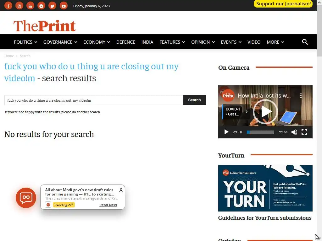Click the date Friday, January 6, 2023
Screen dimensions: 322x241
[x=92, y=6]
